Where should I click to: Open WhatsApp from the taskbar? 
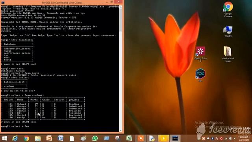(95, 138)
